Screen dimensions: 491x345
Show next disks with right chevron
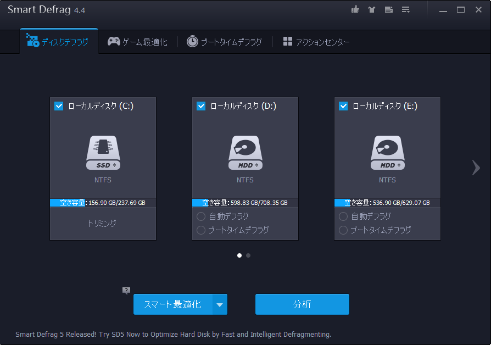[476, 168]
